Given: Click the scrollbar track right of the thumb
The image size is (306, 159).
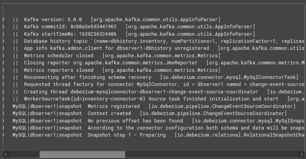Looking at the screenshot, I should click(211, 155).
